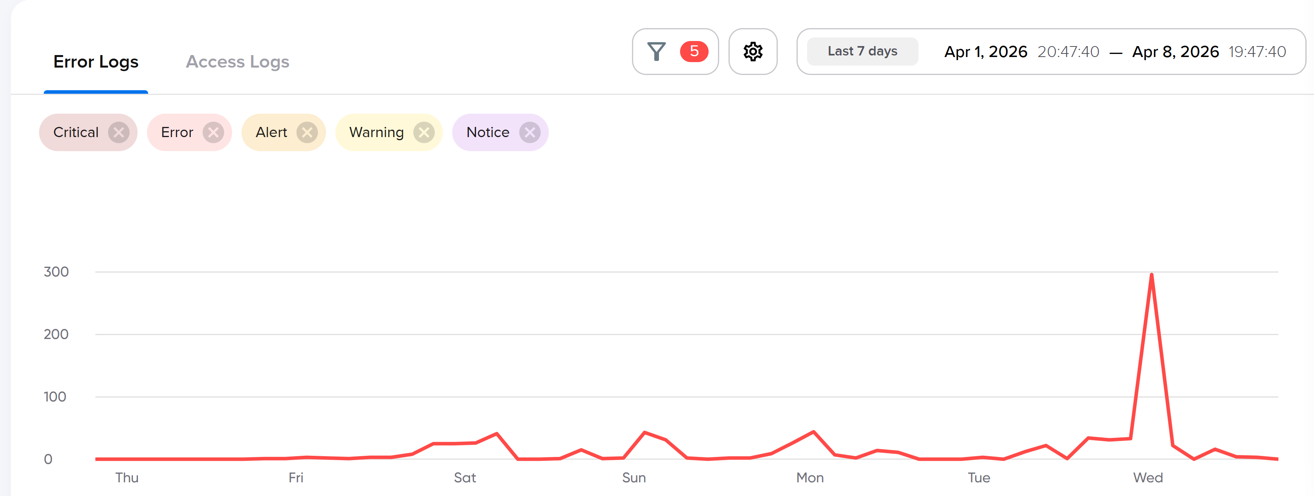Remove the Critical filter chip
This screenshot has width=1314, height=496.
pyautogui.click(x=118, y=132)
